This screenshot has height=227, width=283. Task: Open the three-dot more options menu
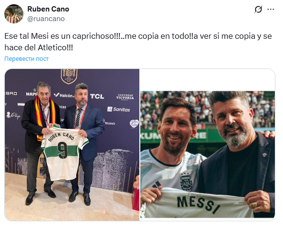tap(271, 10)
